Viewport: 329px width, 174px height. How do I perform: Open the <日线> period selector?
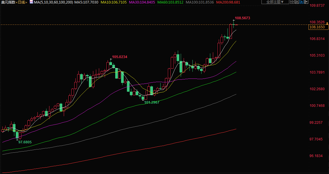point(21,2)
